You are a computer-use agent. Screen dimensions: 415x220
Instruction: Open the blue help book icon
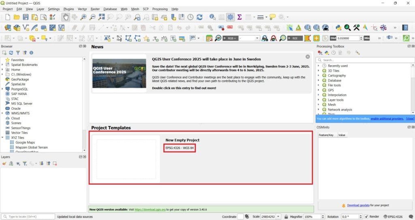click(405, 28)
